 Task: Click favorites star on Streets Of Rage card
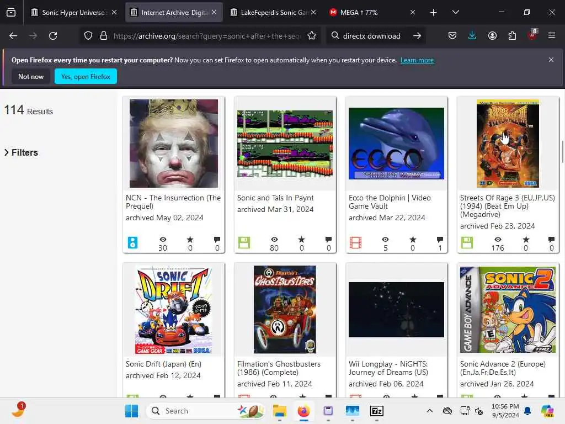point(526,240)
